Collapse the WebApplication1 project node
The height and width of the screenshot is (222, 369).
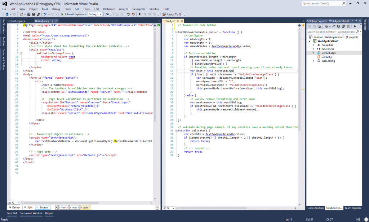310,41
